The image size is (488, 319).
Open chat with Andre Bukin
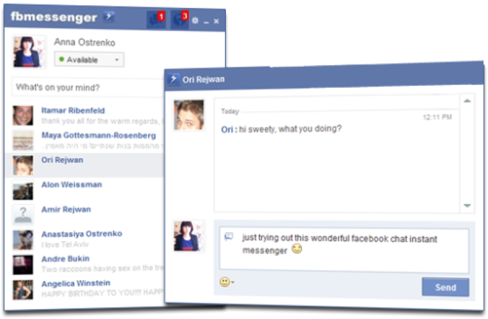pyautogui.click(x=65, y=259)
